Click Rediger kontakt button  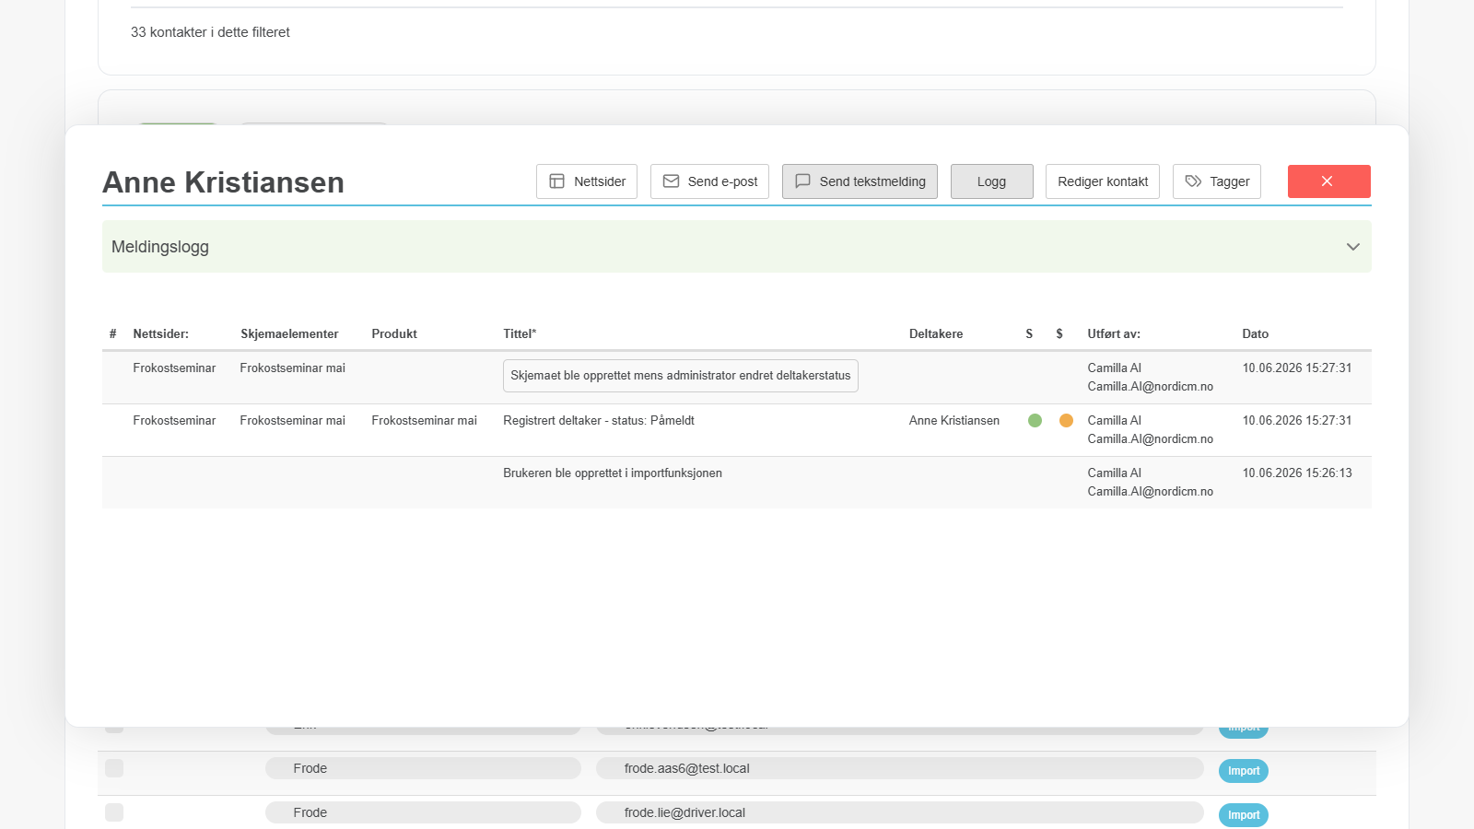click(x=1103, y=181)
